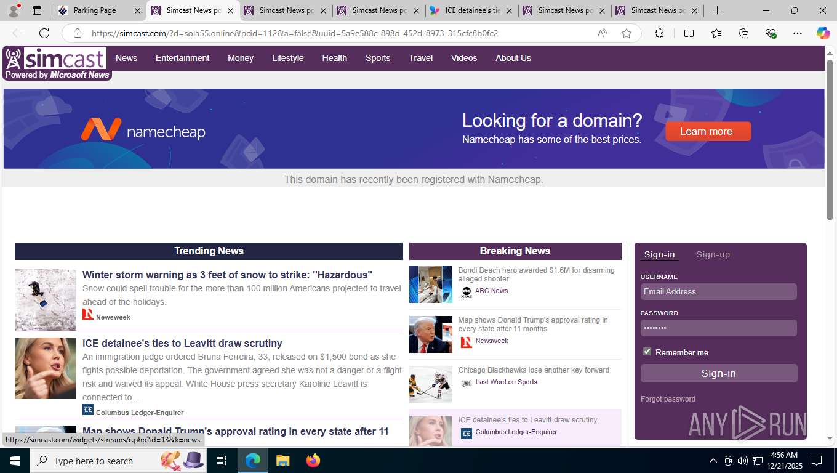Open Trump approval rating story in Breaking News
The image size is (837, 473).
pyautogui.click(x=533, y=325)
